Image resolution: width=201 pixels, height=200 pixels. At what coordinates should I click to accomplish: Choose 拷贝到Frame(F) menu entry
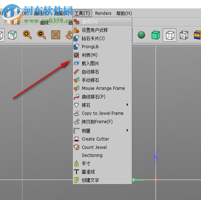pos(102,122)
